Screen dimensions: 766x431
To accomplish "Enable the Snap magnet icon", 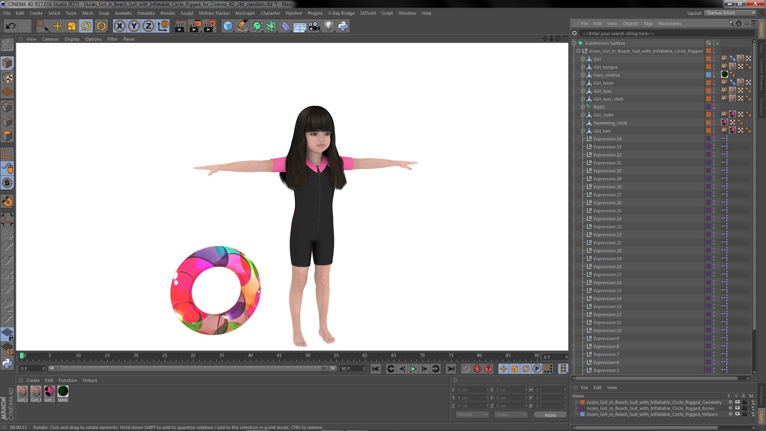I will (x=7, y=202).
